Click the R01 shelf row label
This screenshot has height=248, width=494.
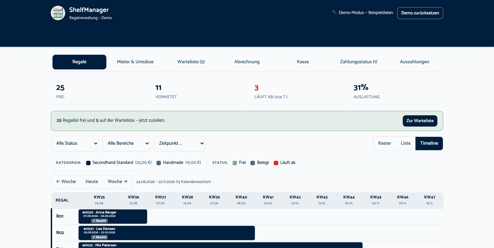pyautogui.click(x=60, y=216)
